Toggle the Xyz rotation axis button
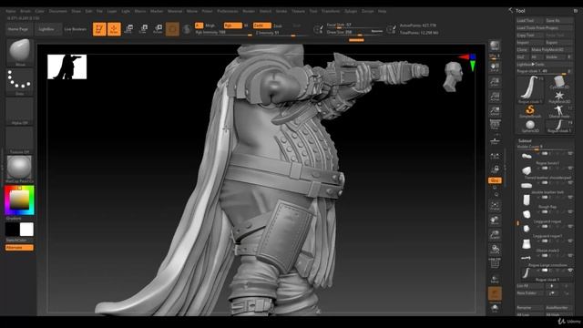Screen dimensions: 583x328 point(495,180)
